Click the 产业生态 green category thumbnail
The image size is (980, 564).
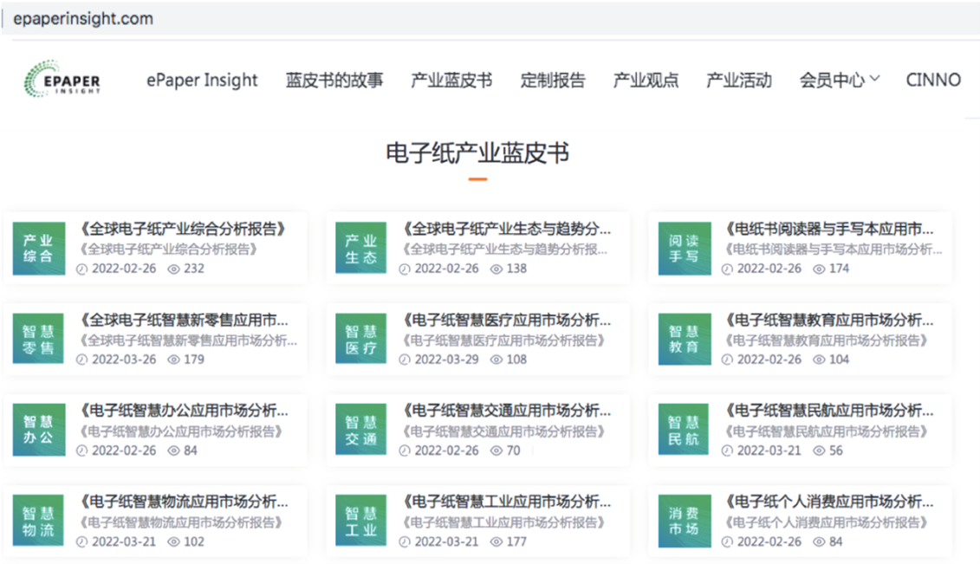(x=361, y=249)
